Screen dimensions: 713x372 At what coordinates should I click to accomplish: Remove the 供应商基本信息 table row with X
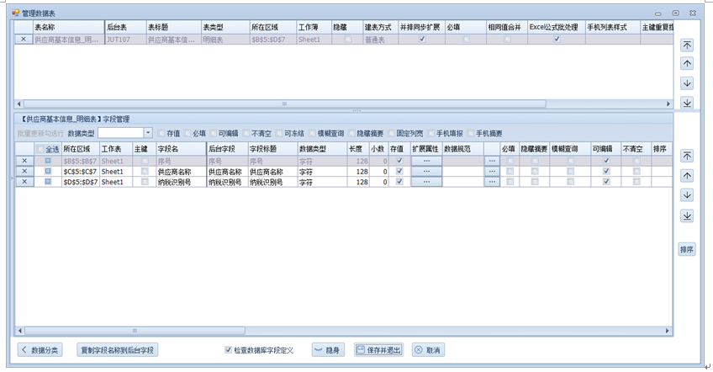pyautogui.click(x=23, y=40)
